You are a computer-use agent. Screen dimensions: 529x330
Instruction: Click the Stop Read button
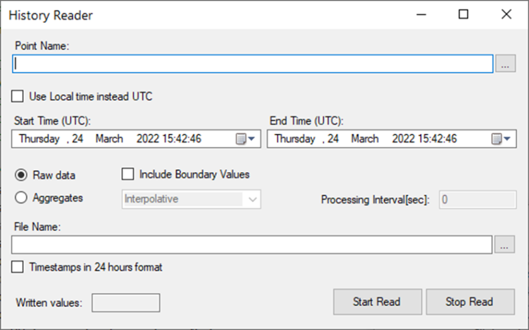pos(469,302)
